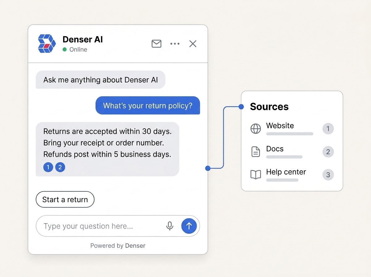Click the number 1 badge for Website
Viewport: 371px width, 277px height.
pos(328,129)
